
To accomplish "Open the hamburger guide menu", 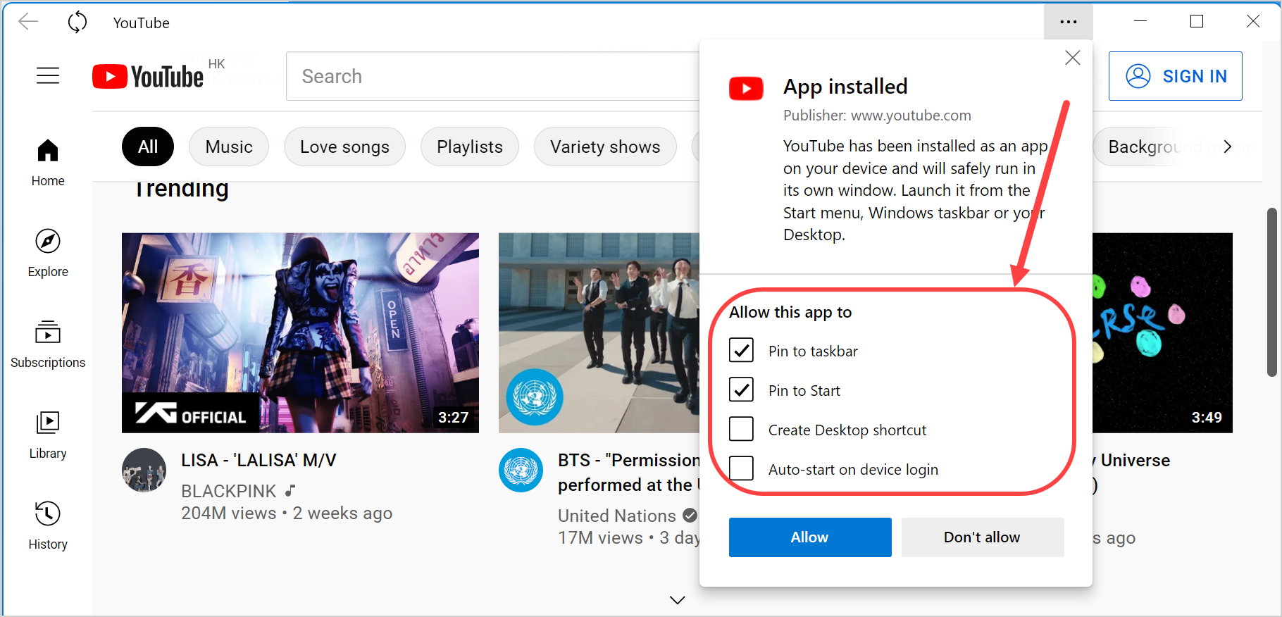I will click(48, 75).
